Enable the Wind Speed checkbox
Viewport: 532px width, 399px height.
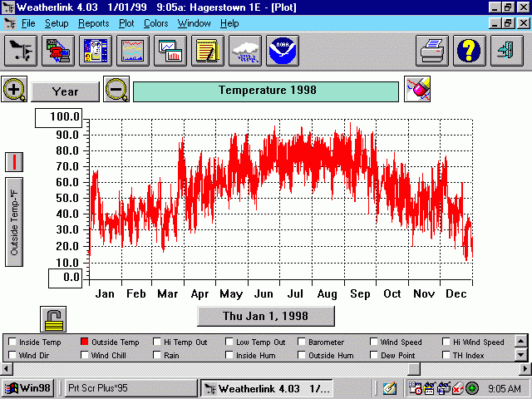coord(373,342)
